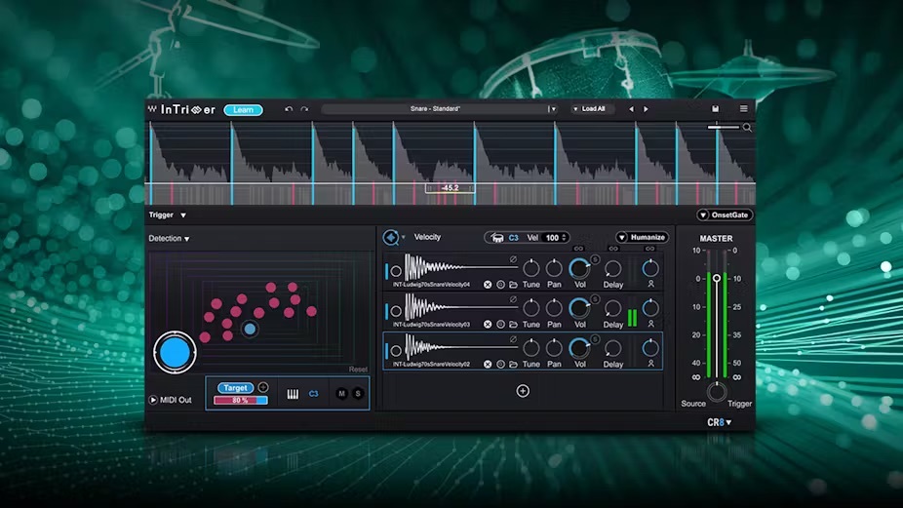
Task: Click the Learn button
Action: (x=243, y=109)
